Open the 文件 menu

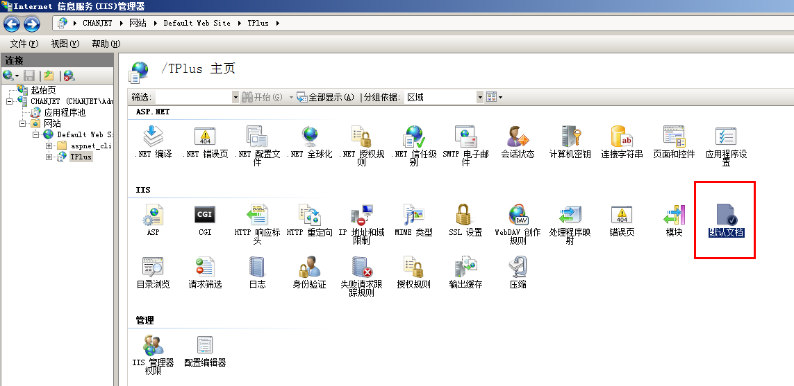point(24,44)
